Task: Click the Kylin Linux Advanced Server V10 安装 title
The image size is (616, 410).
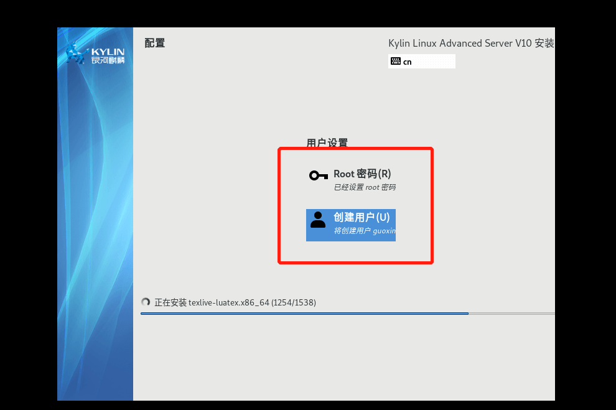Action: click(470, 43)
